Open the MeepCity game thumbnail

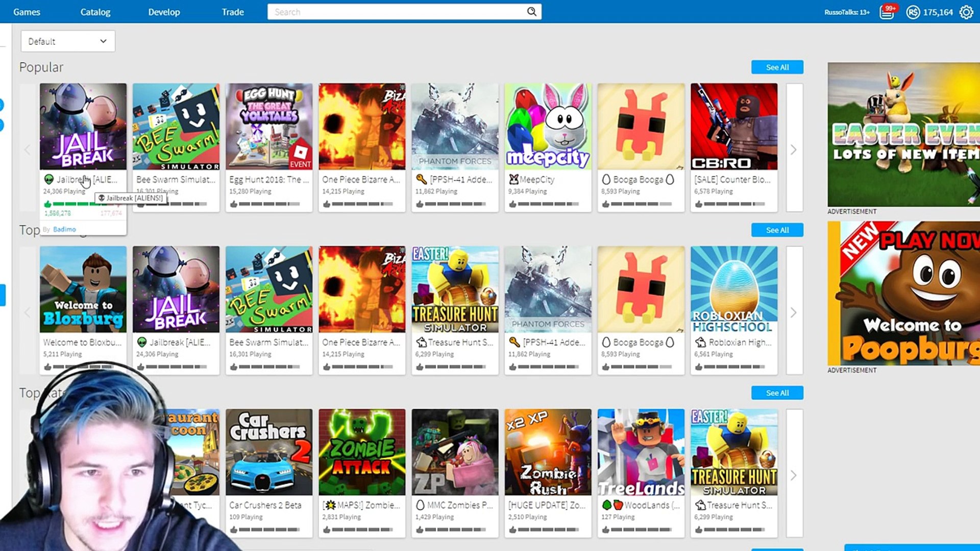548,127
